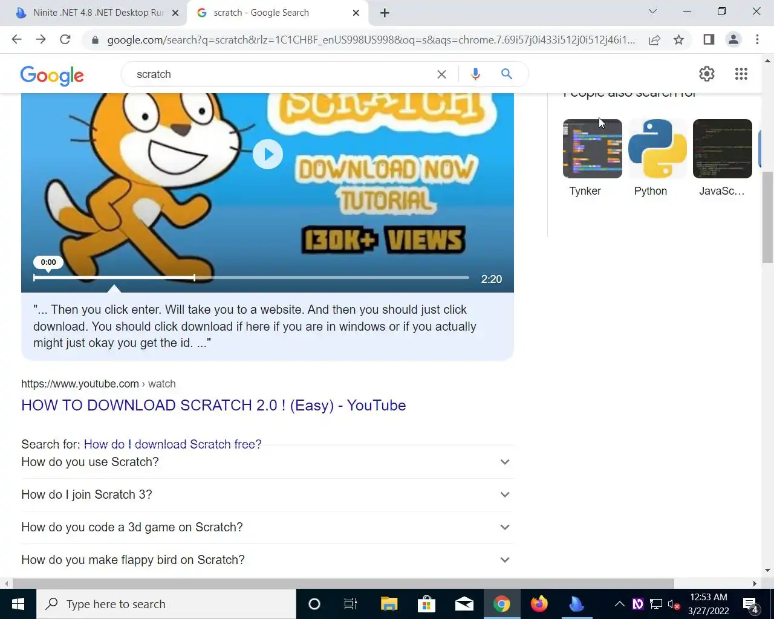774x619 pixels.
Task: Expand How do you code a 3d game question
Action: click(x=267, y=527)
